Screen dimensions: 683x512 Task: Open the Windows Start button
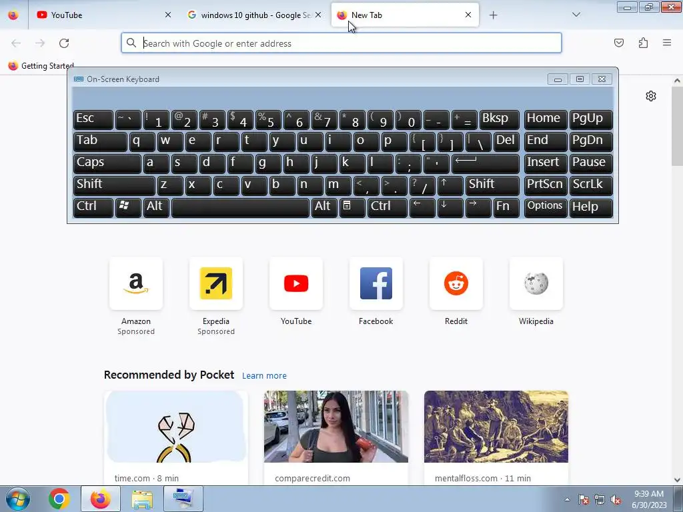[18, 499]
